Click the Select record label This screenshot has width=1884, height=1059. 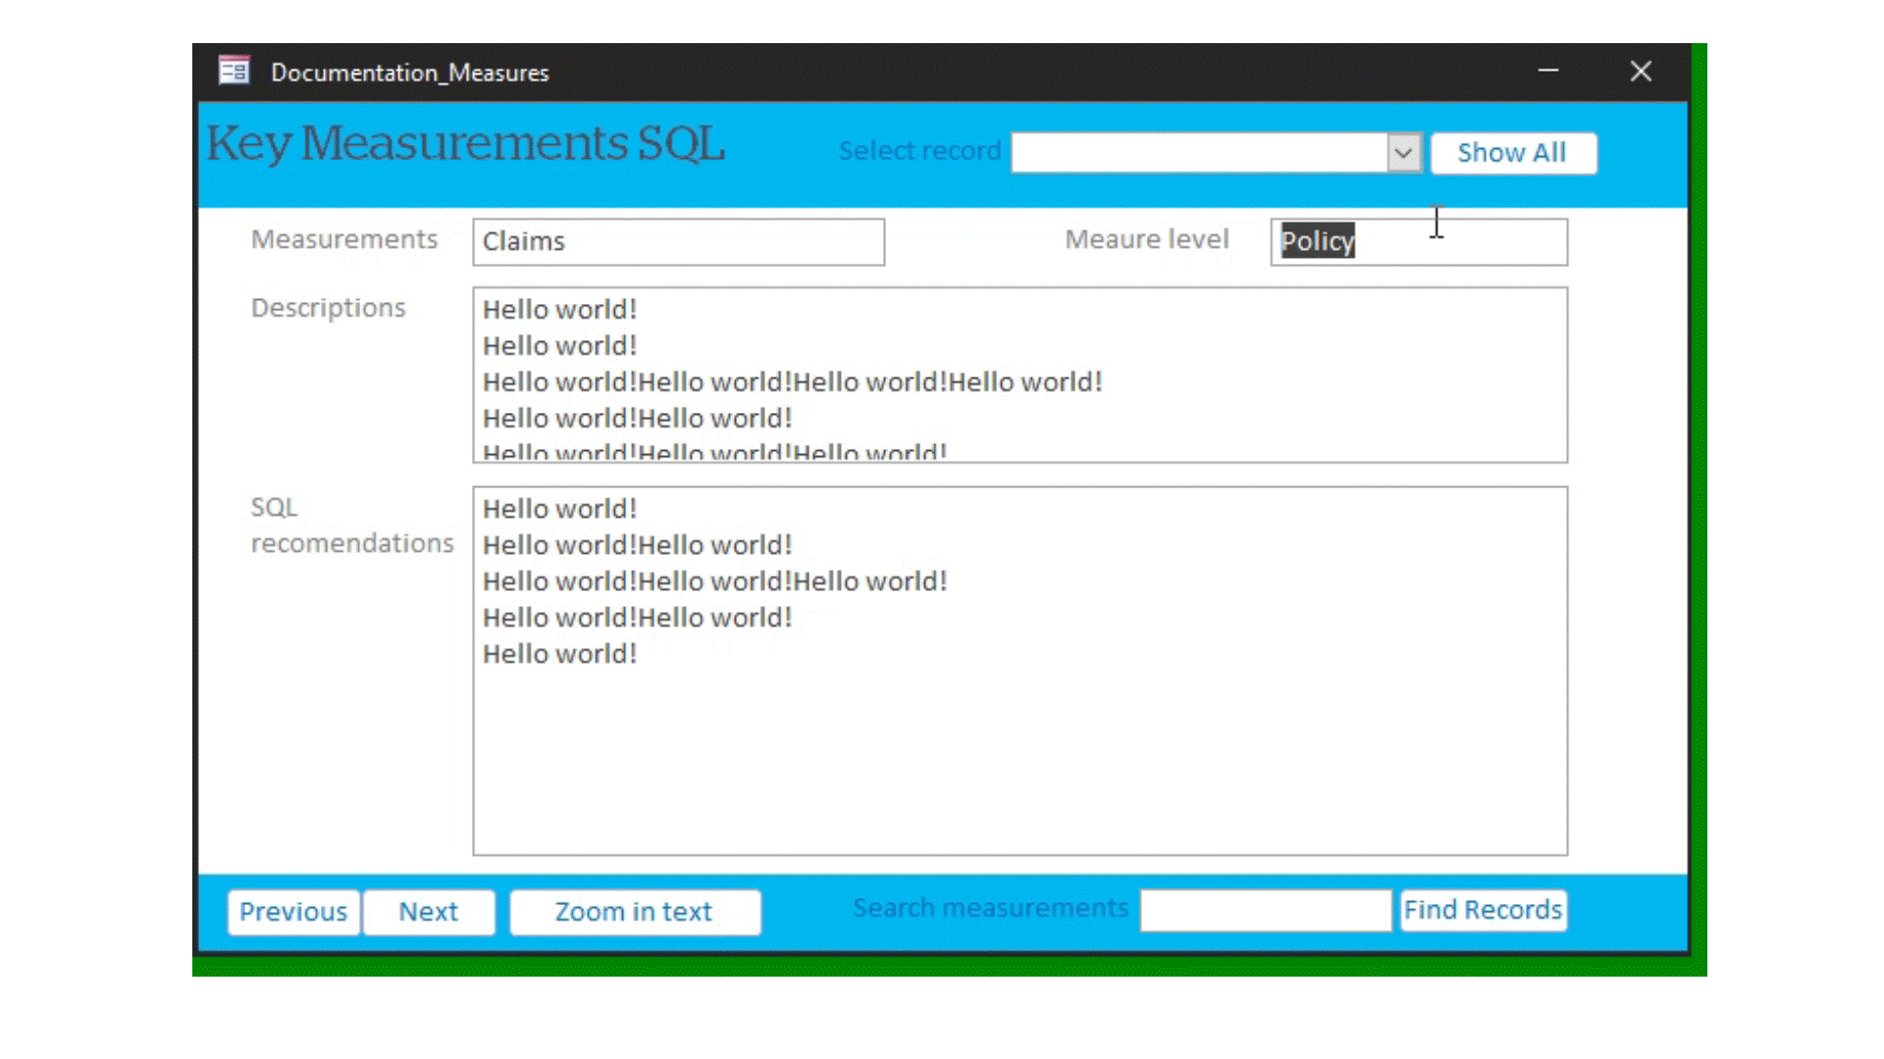pos(919,151)
